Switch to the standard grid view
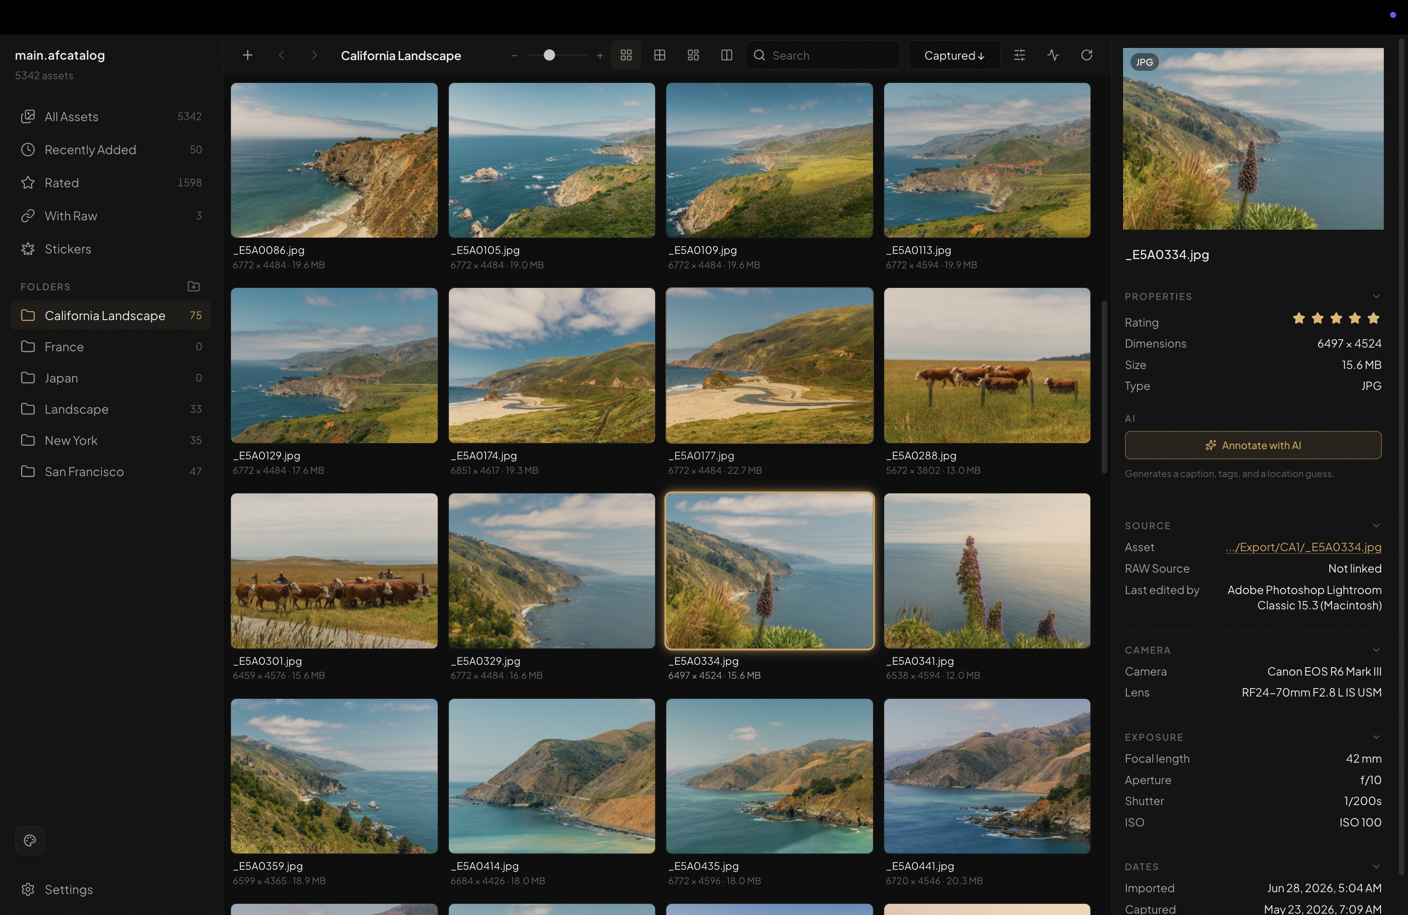 click(x=626, y=55)
